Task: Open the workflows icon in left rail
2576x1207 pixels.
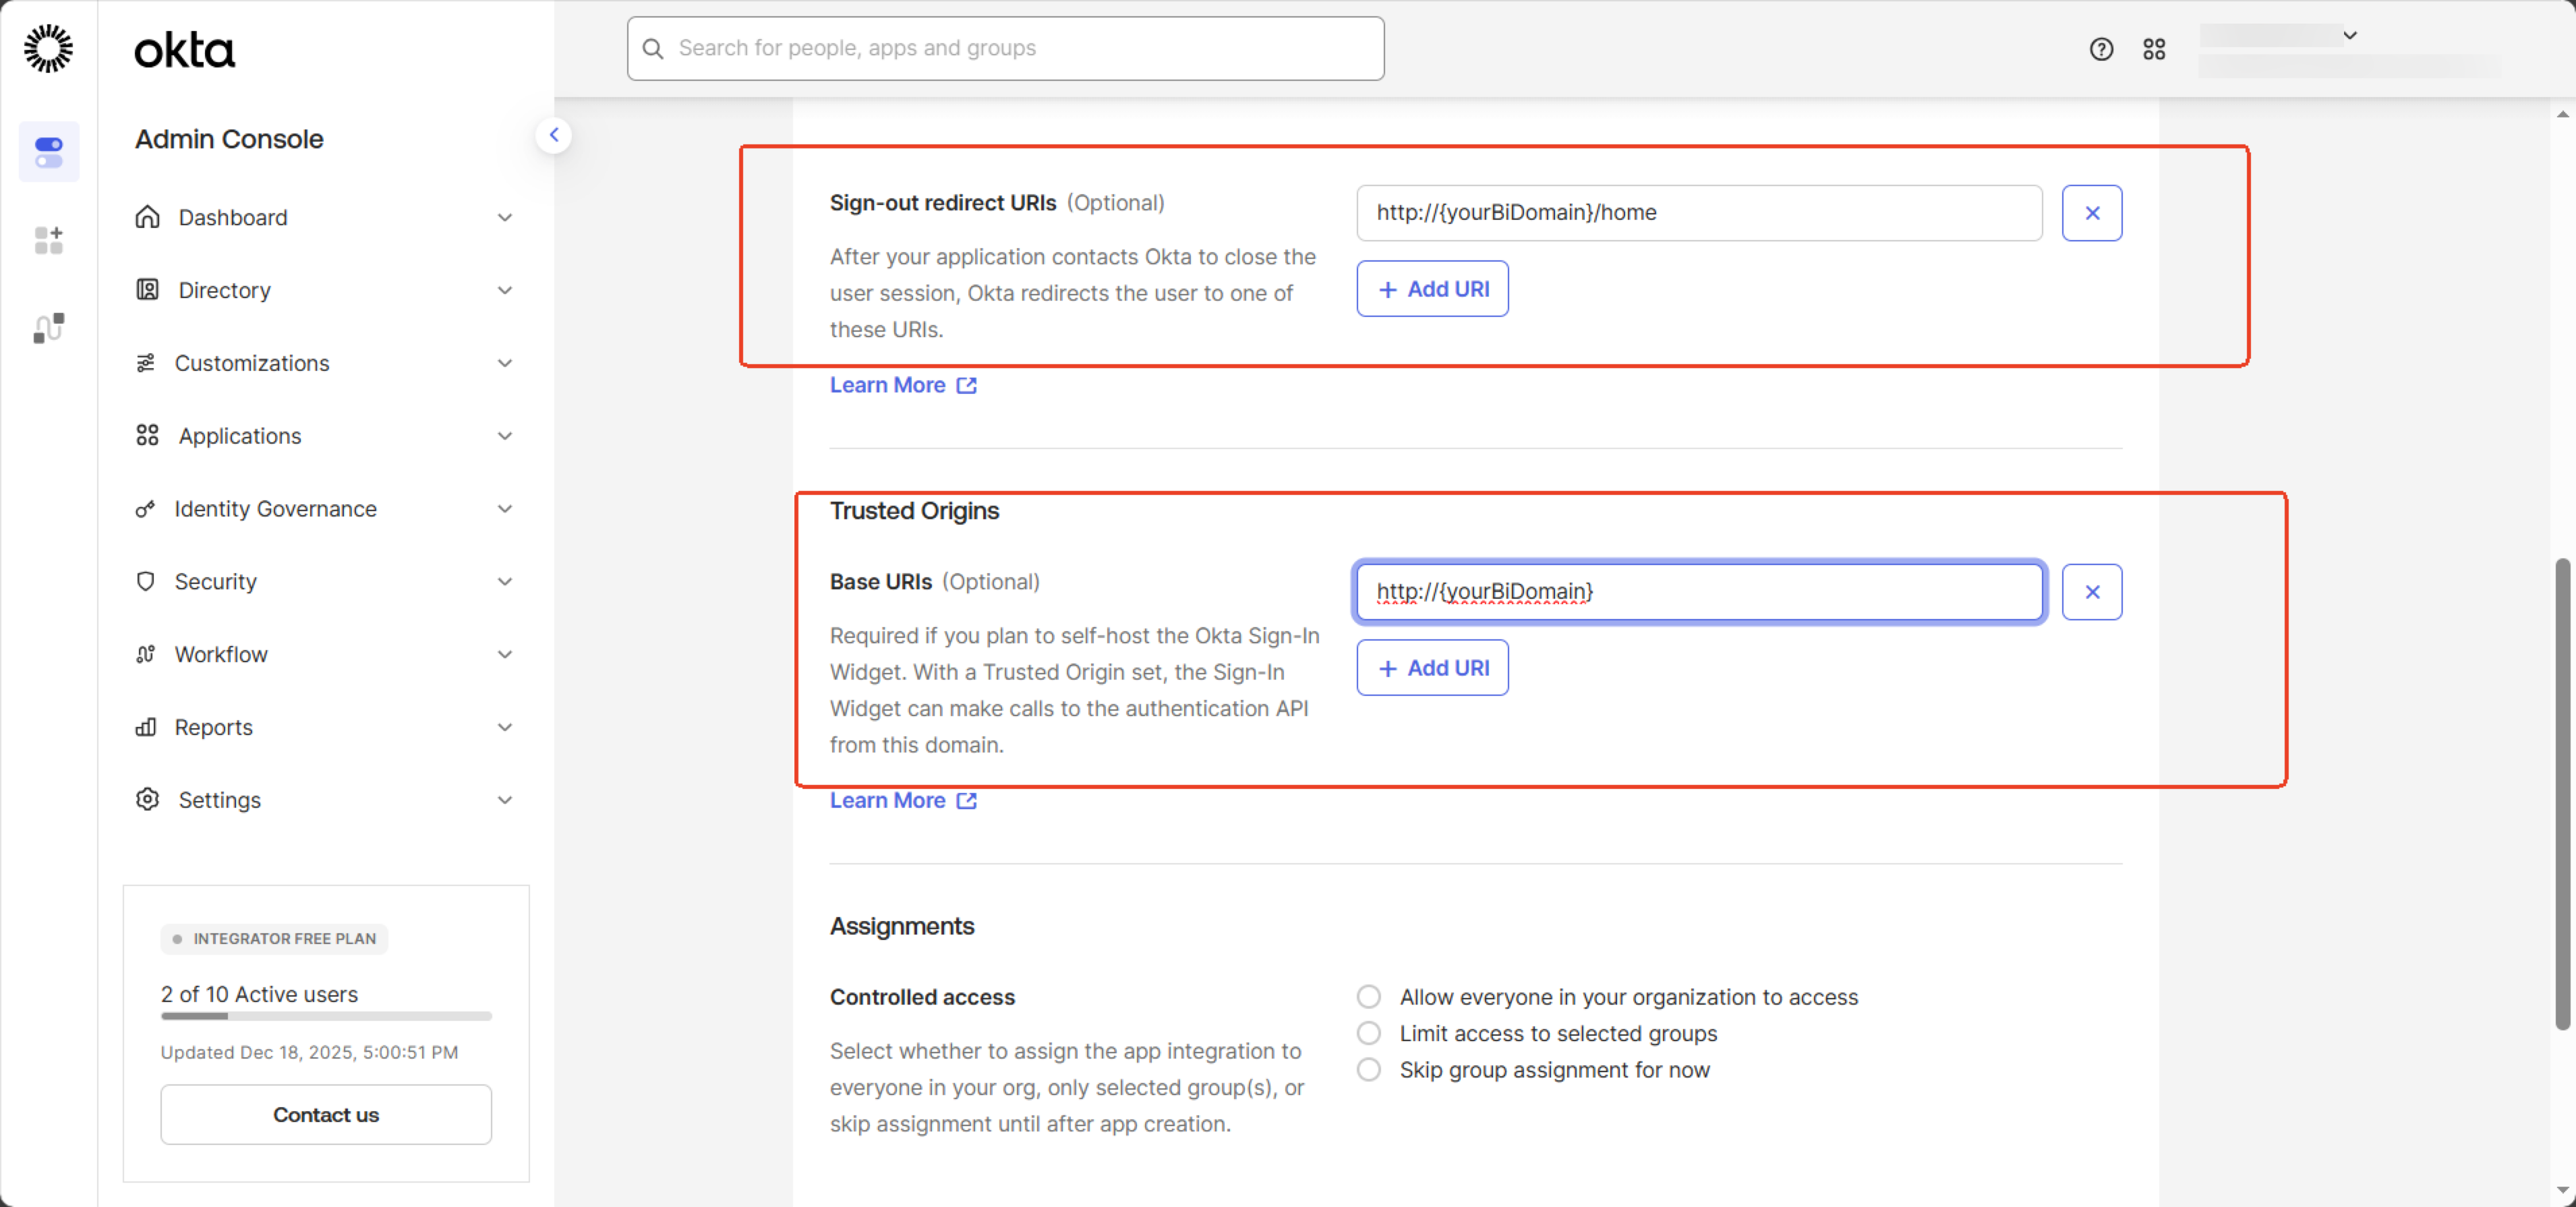Action: [49, 328]
